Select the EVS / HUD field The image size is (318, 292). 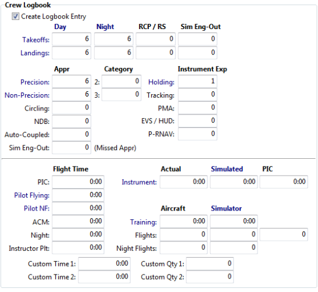coord(198,121)
